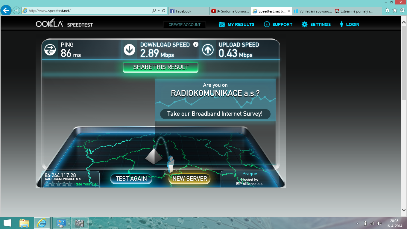Open Favorites with the star icon
Viewport: 407px width, 229px height.
(395, 10)
